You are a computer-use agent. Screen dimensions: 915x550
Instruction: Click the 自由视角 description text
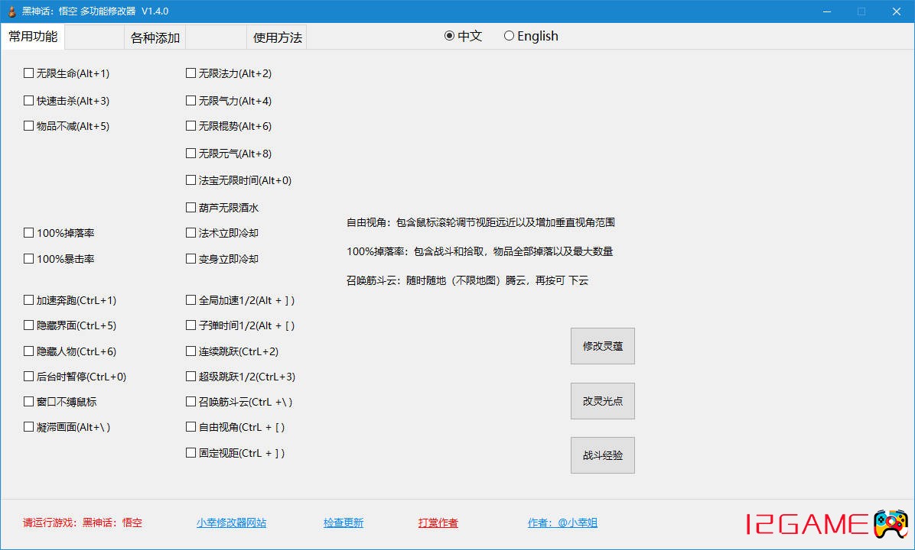point(481,222)
